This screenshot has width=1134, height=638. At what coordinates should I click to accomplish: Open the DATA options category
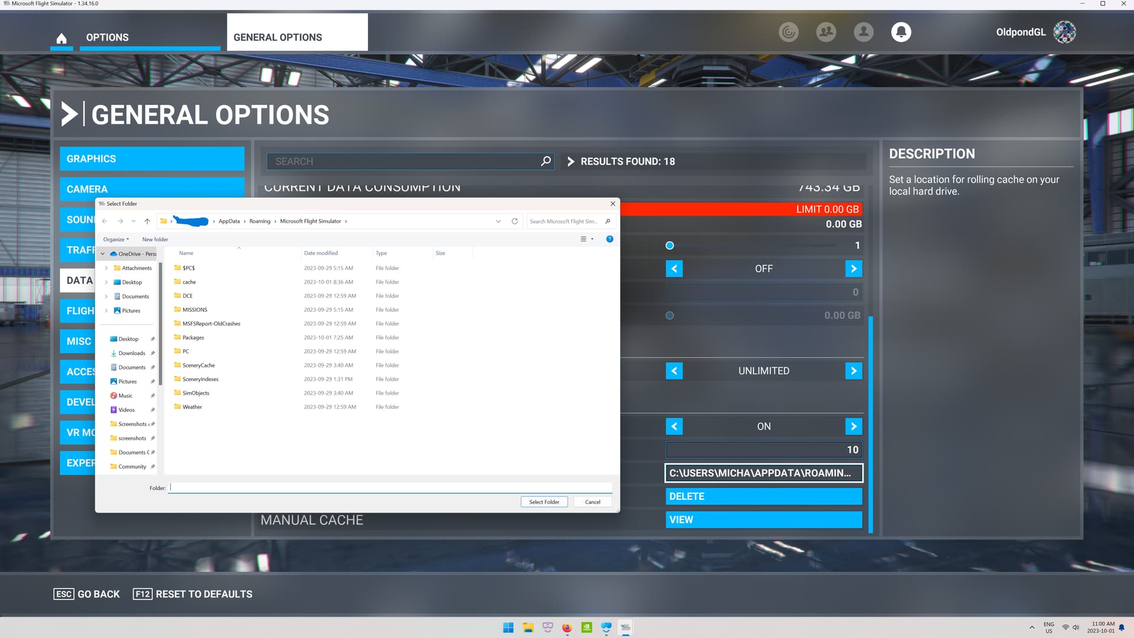coord(77,281)
